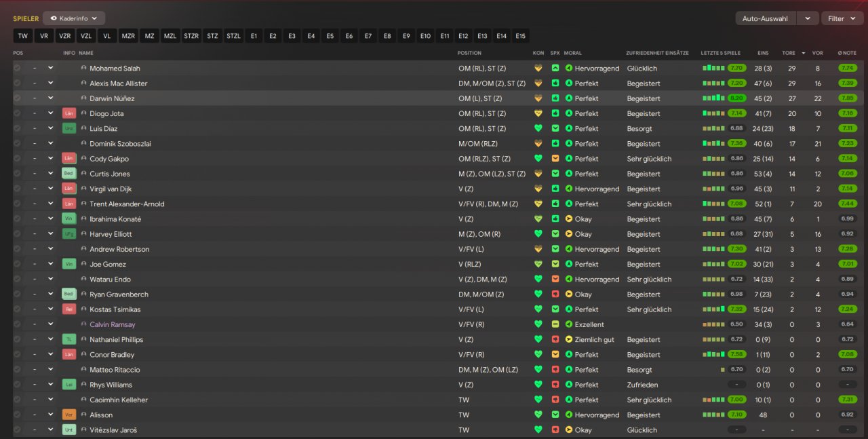Click the Rei badge for Kostas Tsimikas
Image resolution: width=868 pixels, height=439 pixels.
pos(68,309)
